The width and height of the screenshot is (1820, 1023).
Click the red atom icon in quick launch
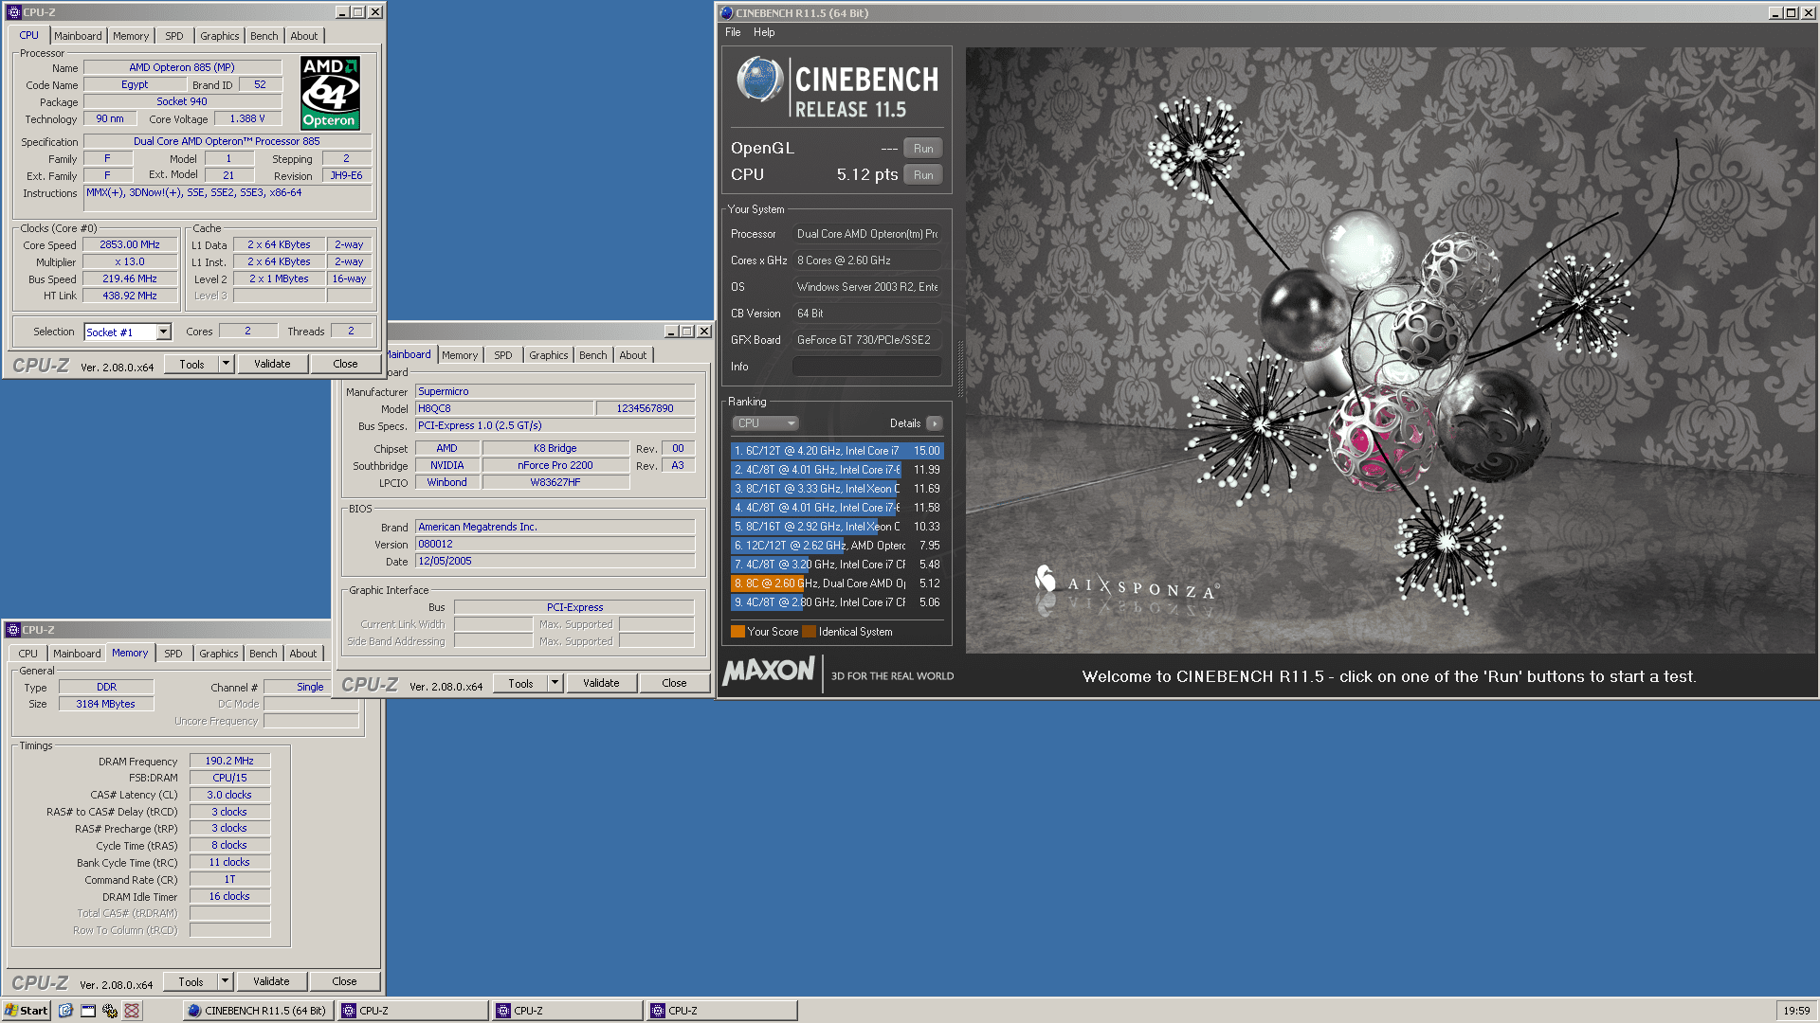(x=132, y=1011)
